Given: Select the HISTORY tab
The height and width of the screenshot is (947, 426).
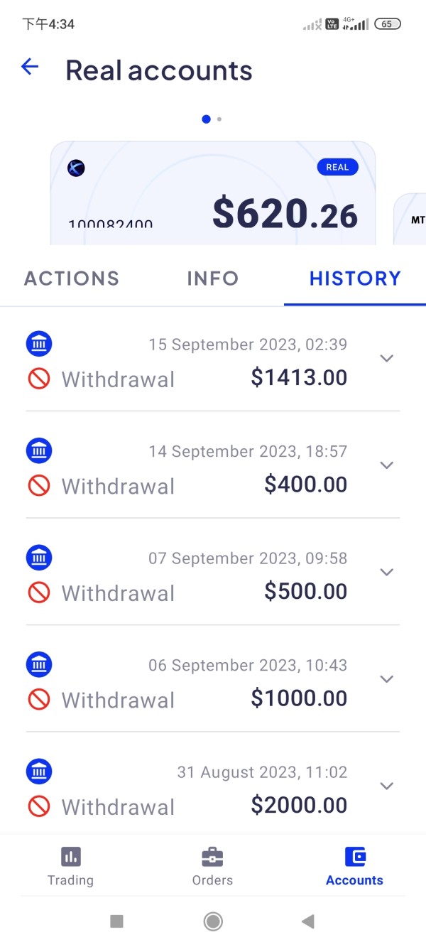Looking at the screenshot, I should coord(355,278).
